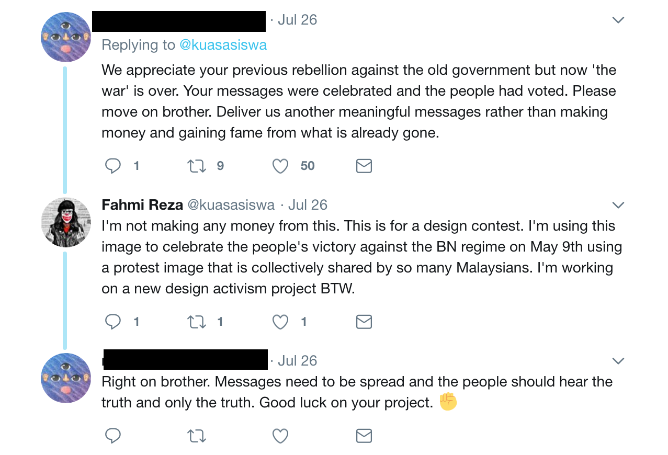The height and width of the screenshot is (455, 668).
Task: Open chevron menu on the last tweet
Action: [x=618, y=361]
